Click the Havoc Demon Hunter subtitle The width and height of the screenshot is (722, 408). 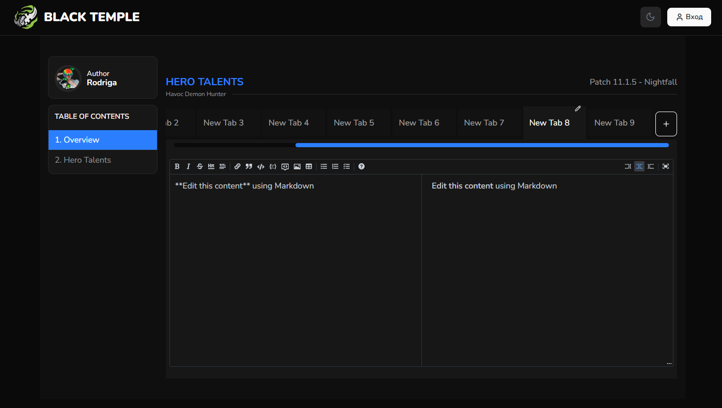tap(196, 94)
